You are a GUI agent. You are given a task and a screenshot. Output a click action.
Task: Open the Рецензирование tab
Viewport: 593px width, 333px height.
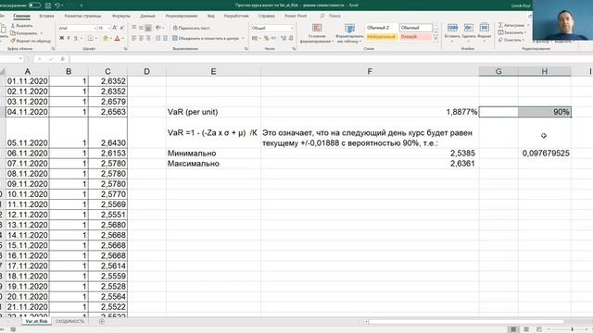point(182,16)
